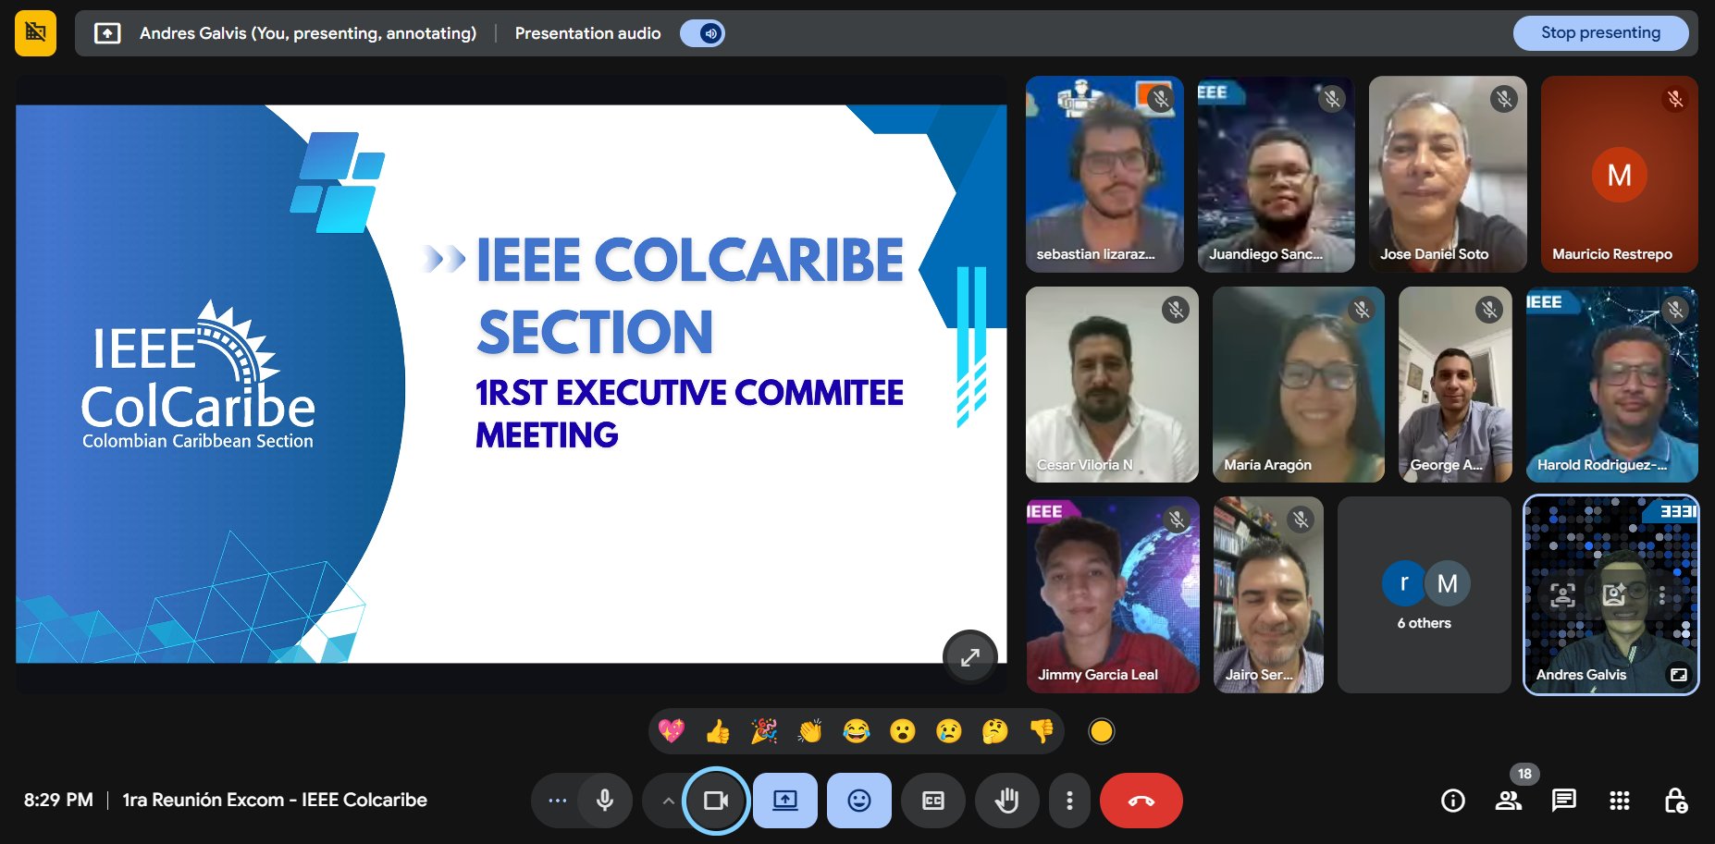This screenshot has width=1715, height=844.
Task: Select Jairo Ser's video tile
Action: [x=1268, y=595]
